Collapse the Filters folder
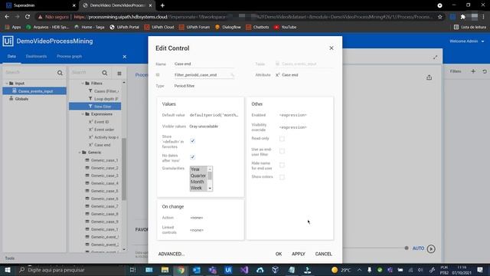The image size is (490, 276). (x=83, y=84)
